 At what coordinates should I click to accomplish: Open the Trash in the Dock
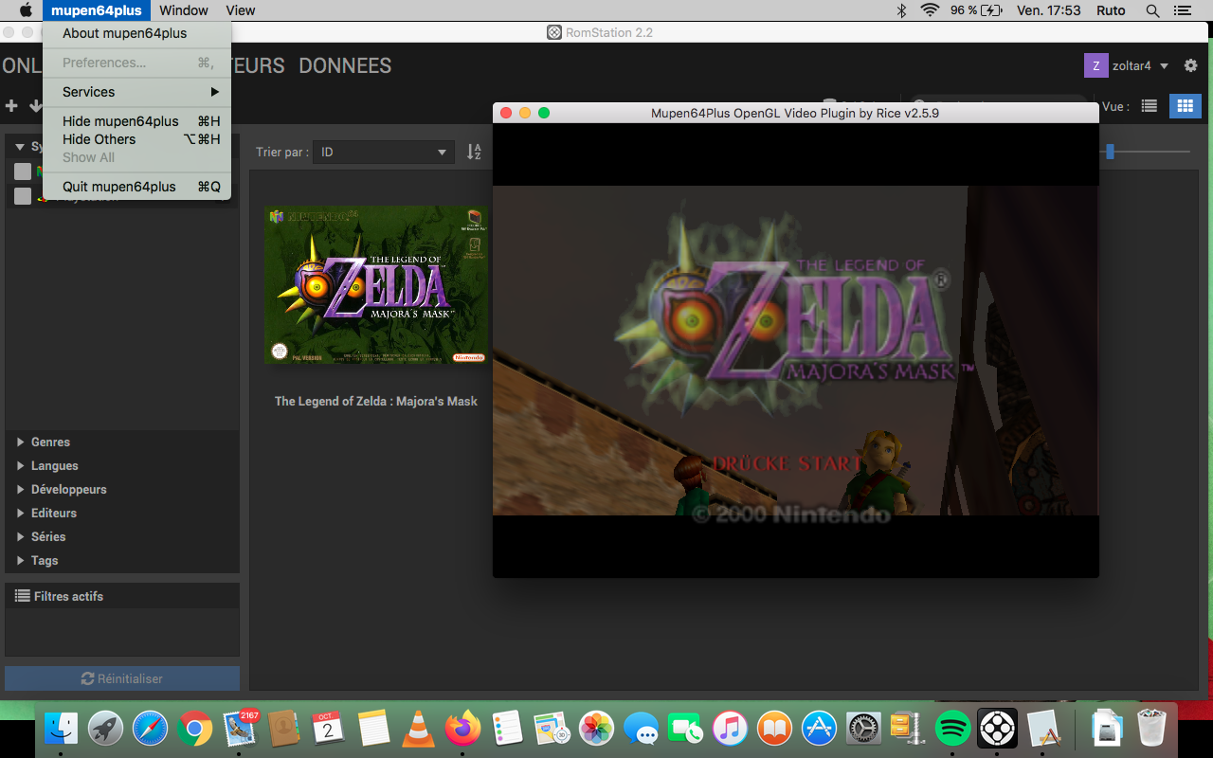(1151, 728)
